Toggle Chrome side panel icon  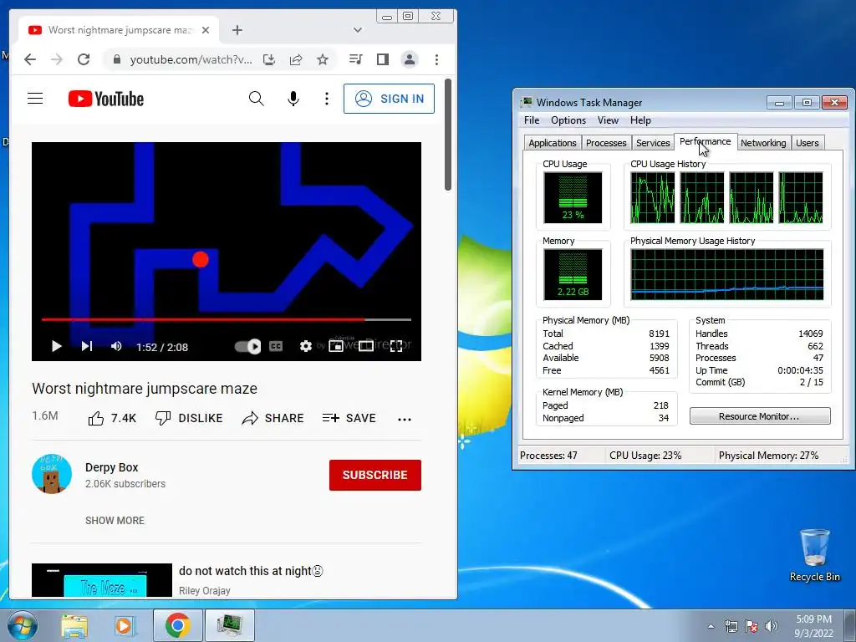tap(383, 59)
